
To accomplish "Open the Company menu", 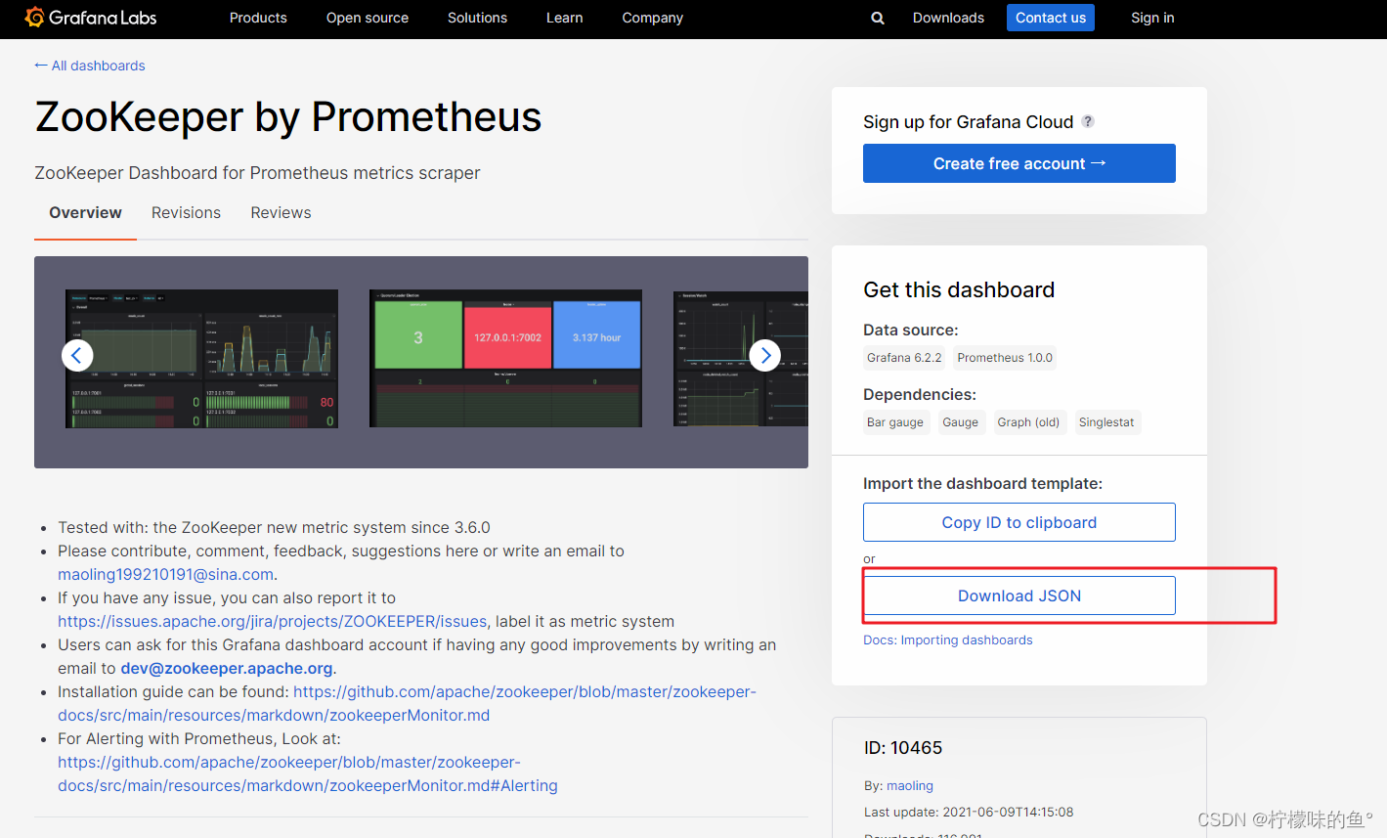I will [653, 18].
